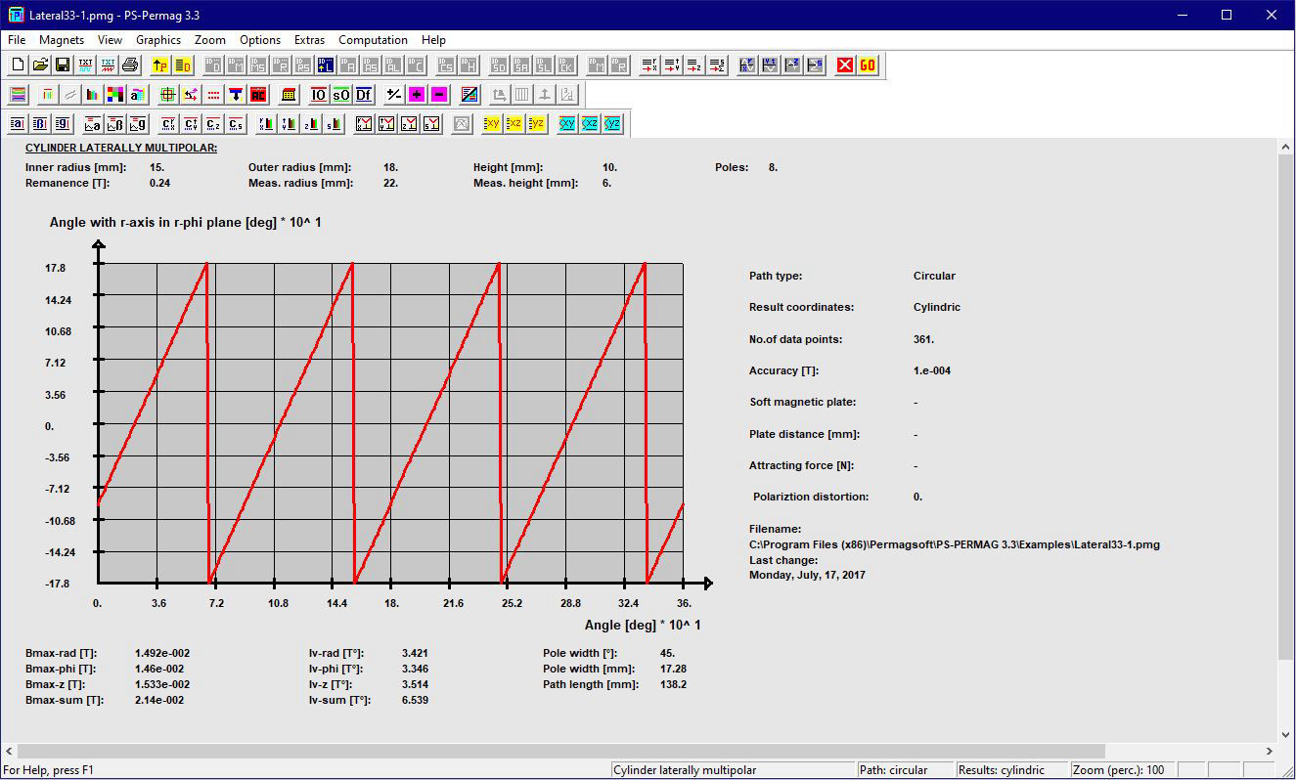Create new document with blank page icon
This screenshot has width=1296, height=780.
point(18,65)
